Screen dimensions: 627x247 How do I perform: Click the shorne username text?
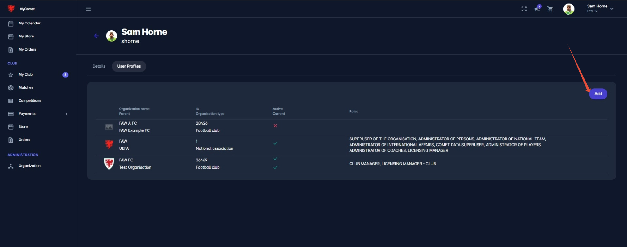point(130,41)
